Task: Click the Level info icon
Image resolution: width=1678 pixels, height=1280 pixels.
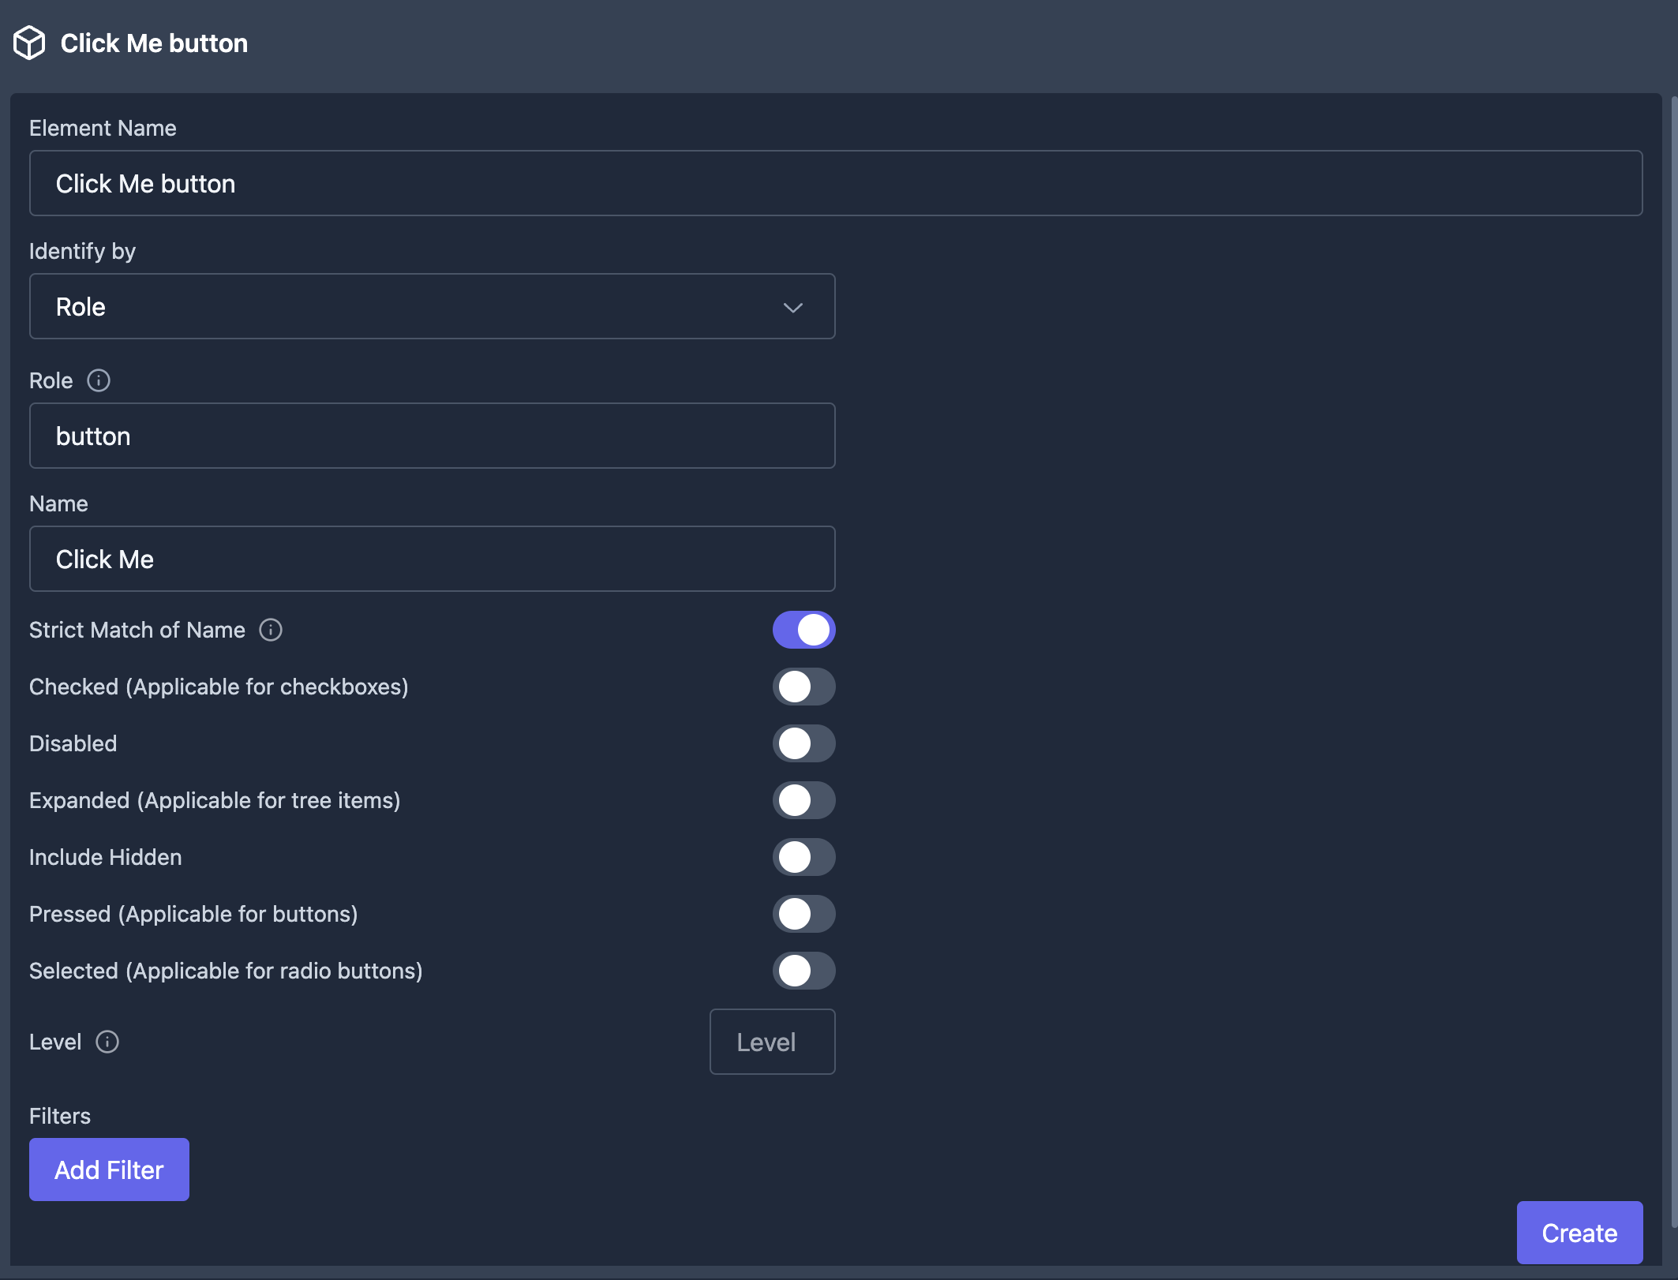Action: [x=107, y=1042]
